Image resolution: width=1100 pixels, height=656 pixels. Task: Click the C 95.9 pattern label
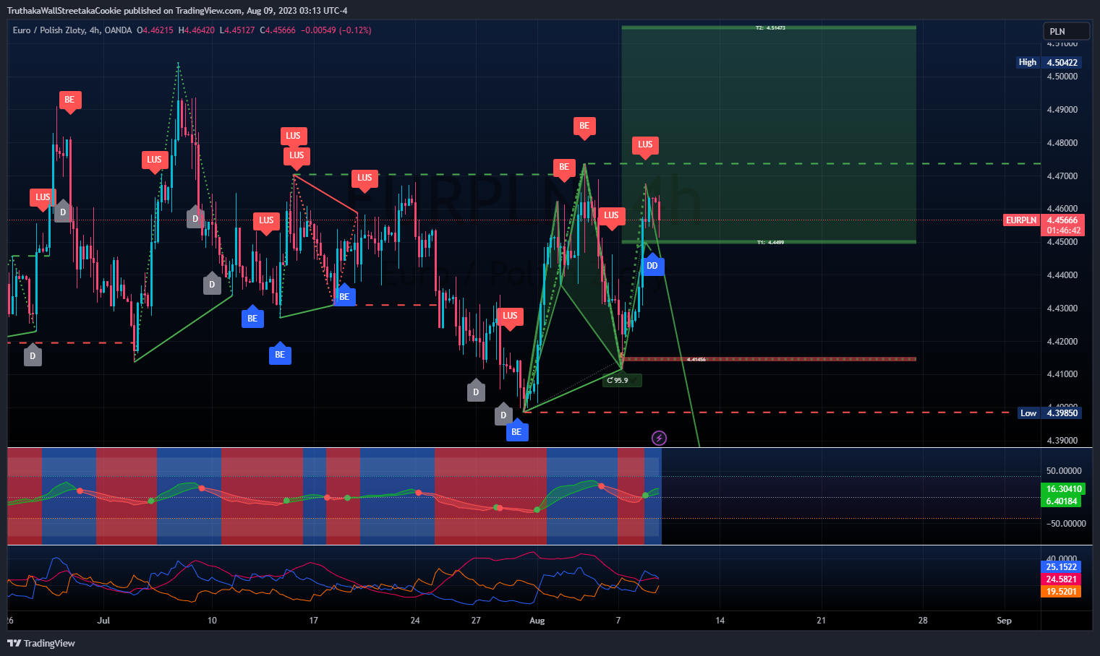tap(622, 380)
